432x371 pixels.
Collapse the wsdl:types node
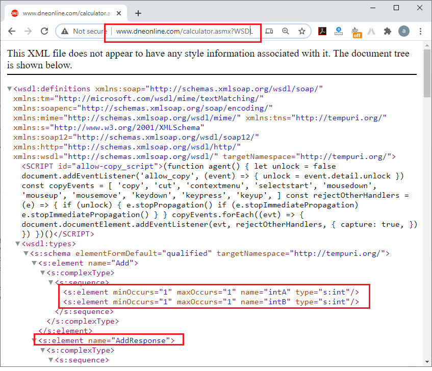point(18,244)
